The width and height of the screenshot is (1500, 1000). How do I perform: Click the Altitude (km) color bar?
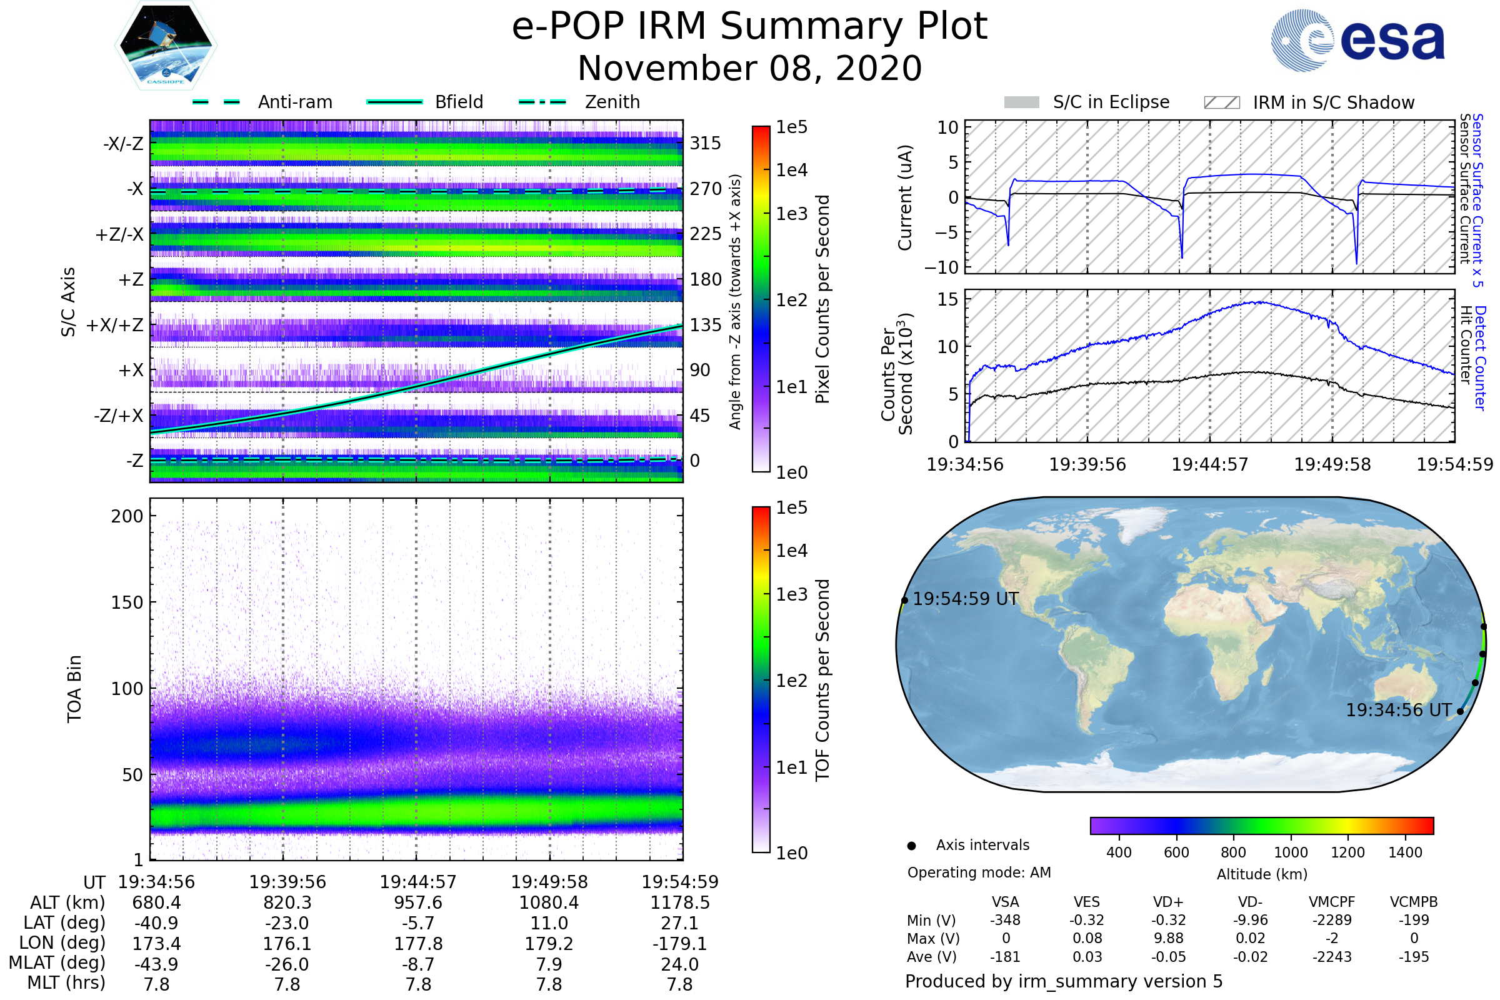1261,825
